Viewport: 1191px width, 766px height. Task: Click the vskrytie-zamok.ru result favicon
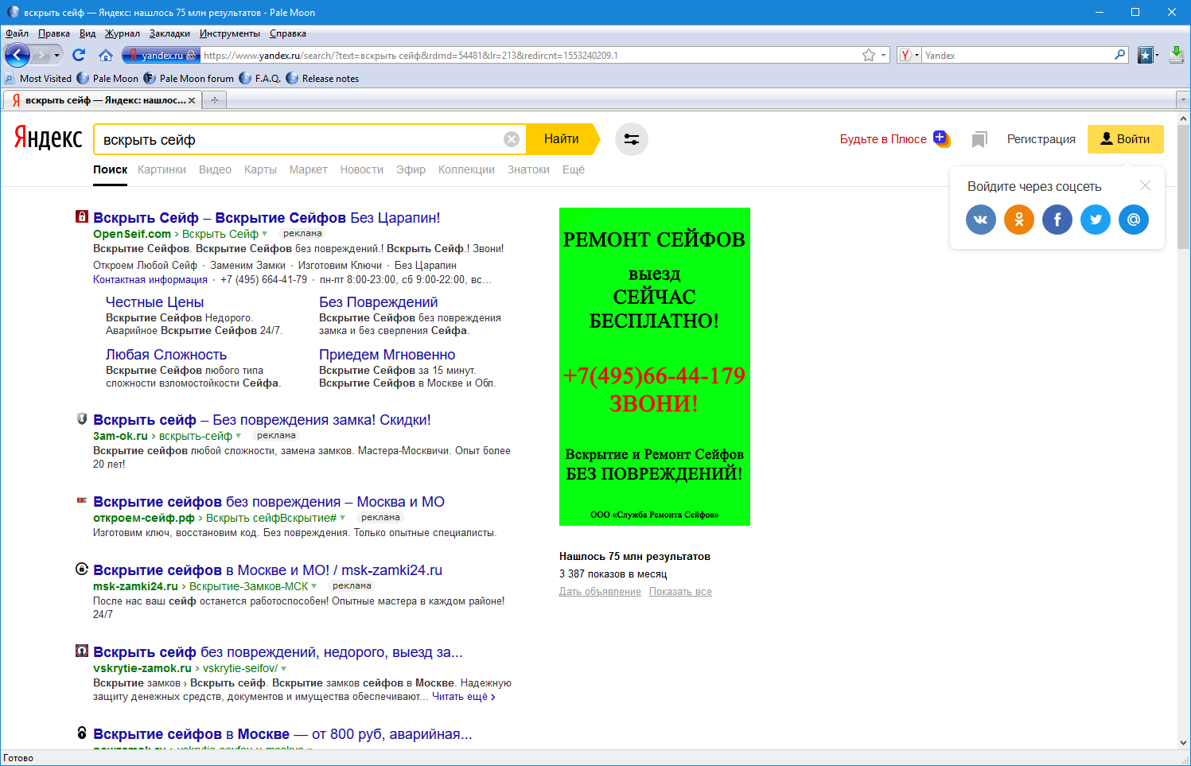point(82,651)
